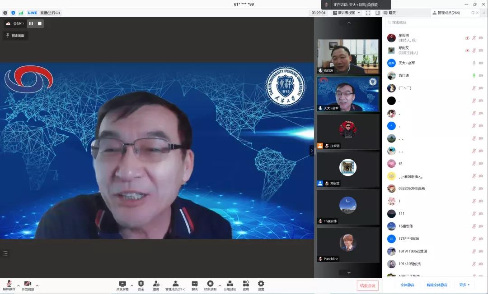The height and width of the screenshot is (294, 488).
Task: Pause the cloud recording
Action: 31,23
